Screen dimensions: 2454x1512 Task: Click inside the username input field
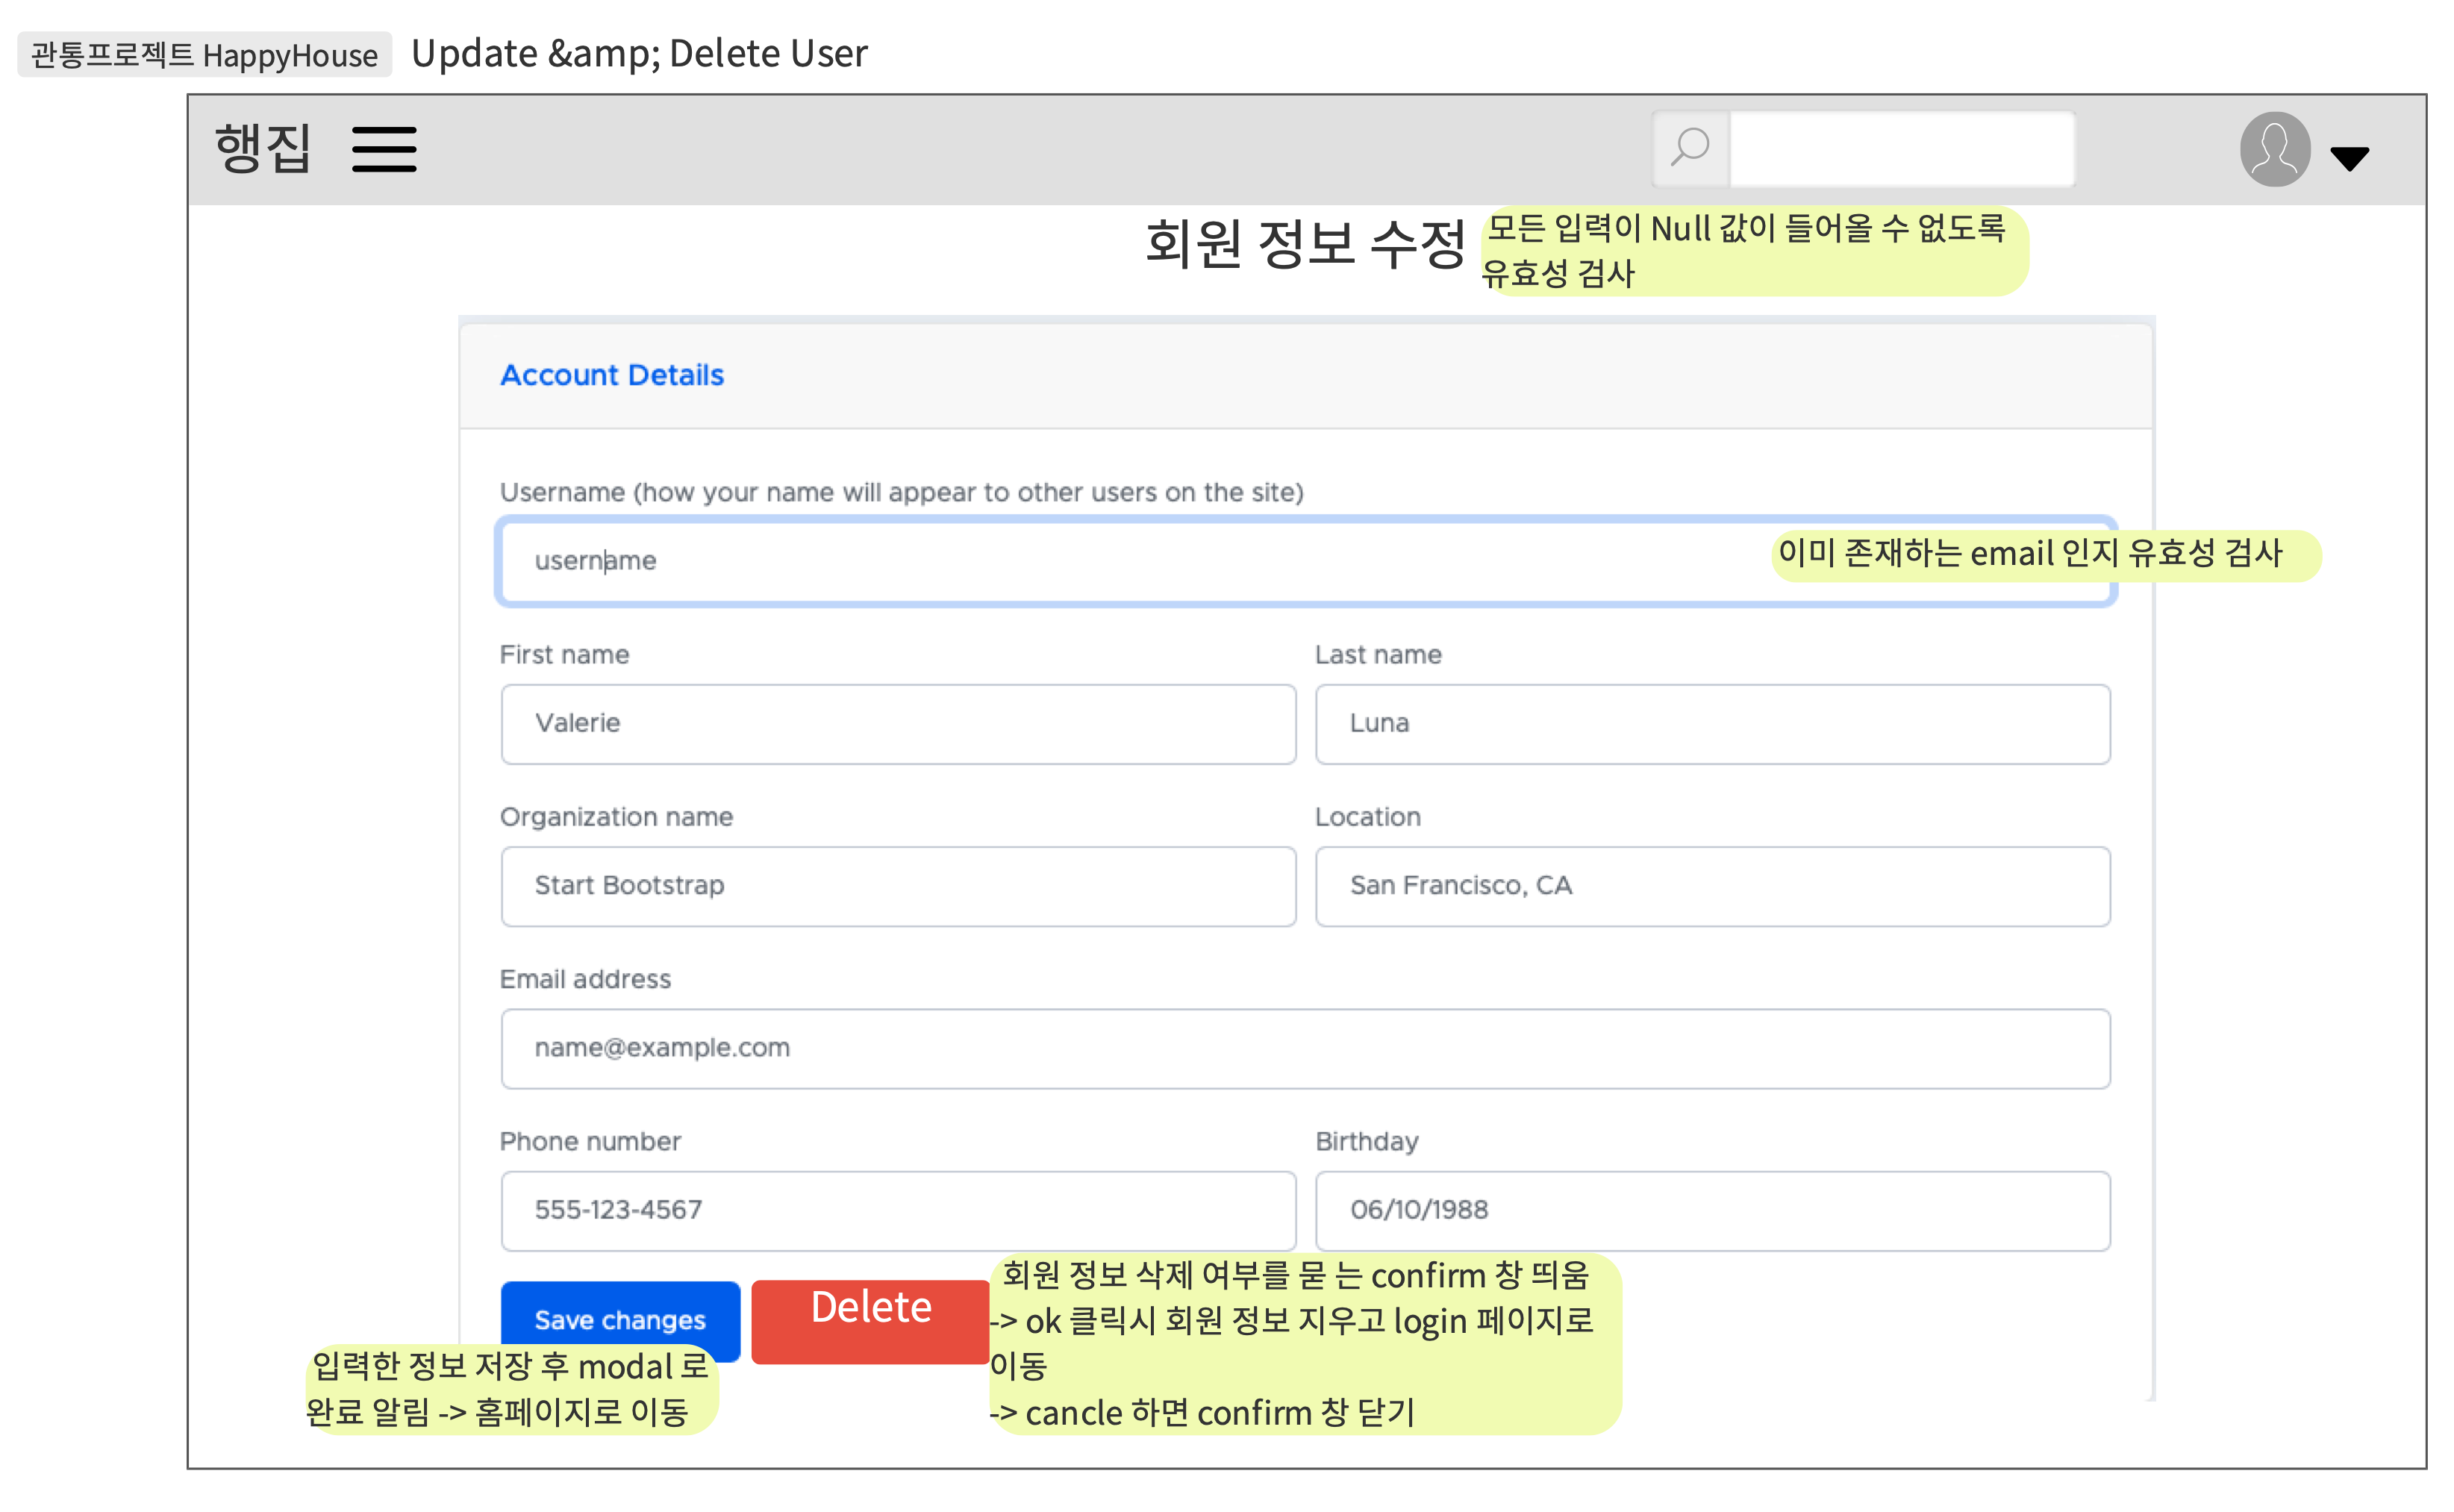pos(900,561)
